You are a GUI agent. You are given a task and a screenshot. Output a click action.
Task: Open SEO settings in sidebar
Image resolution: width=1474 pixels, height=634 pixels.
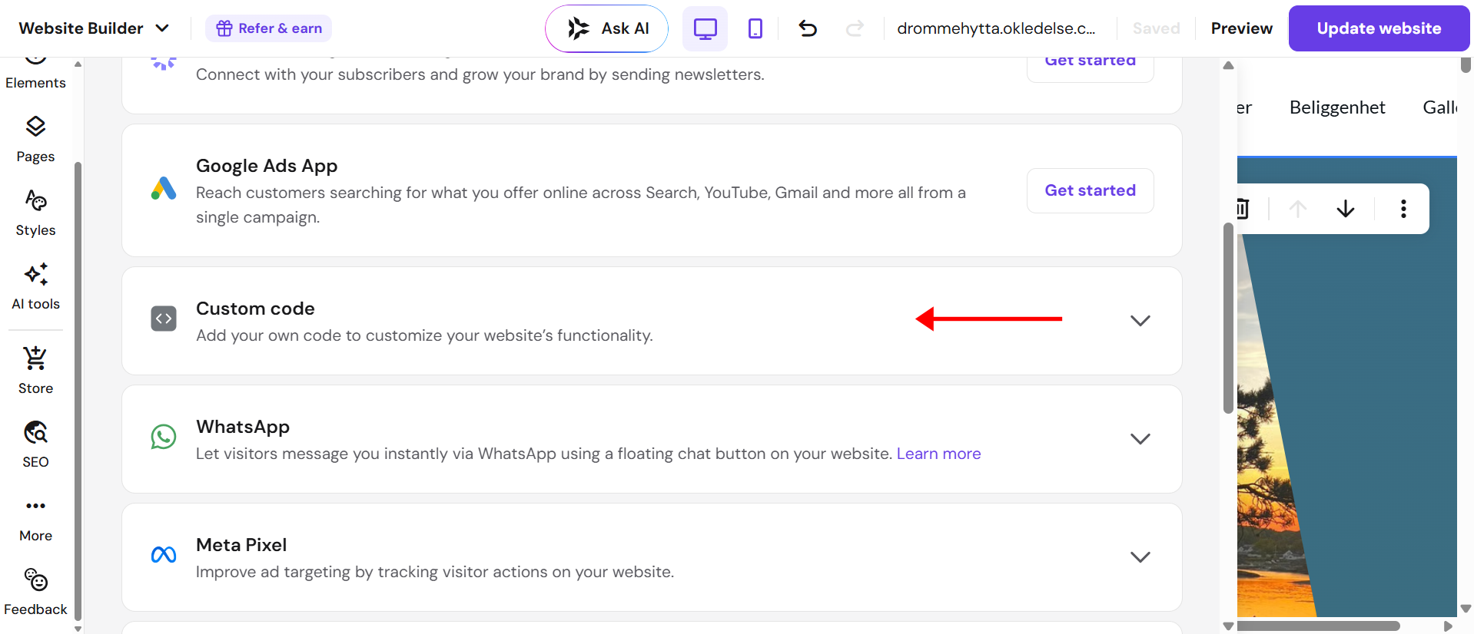click(35, 444)
